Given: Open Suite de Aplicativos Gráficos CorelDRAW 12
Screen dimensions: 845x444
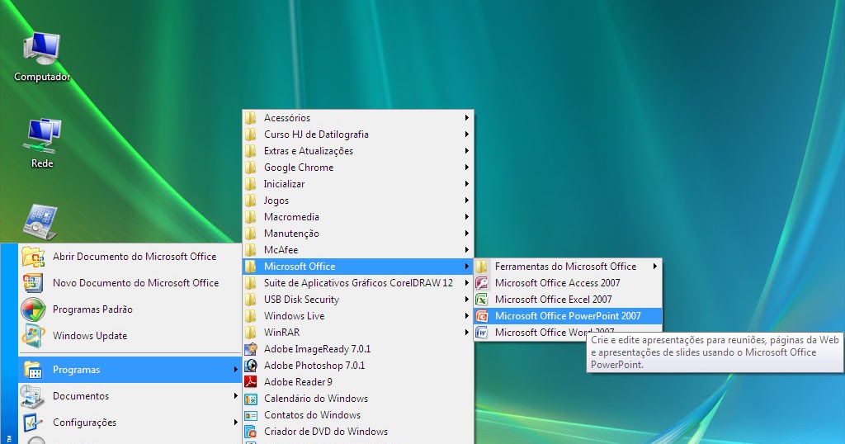Looking at the screenshot, I should click(x=358, y=283).
